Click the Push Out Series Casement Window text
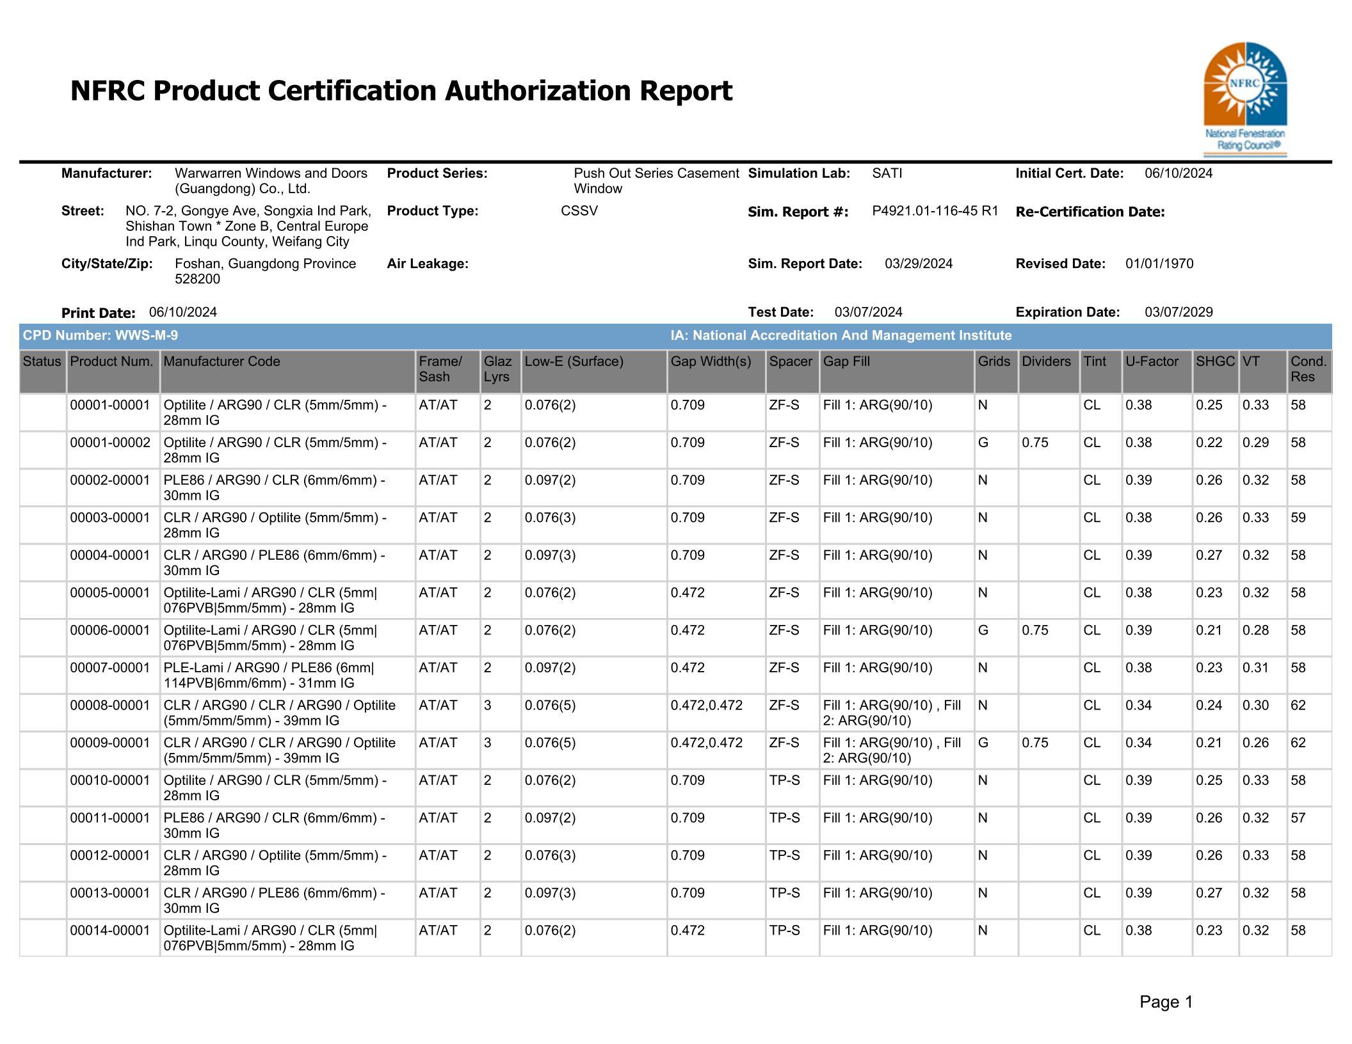The width and height of the screenshot is (1352, 1044). pos(656,181)
